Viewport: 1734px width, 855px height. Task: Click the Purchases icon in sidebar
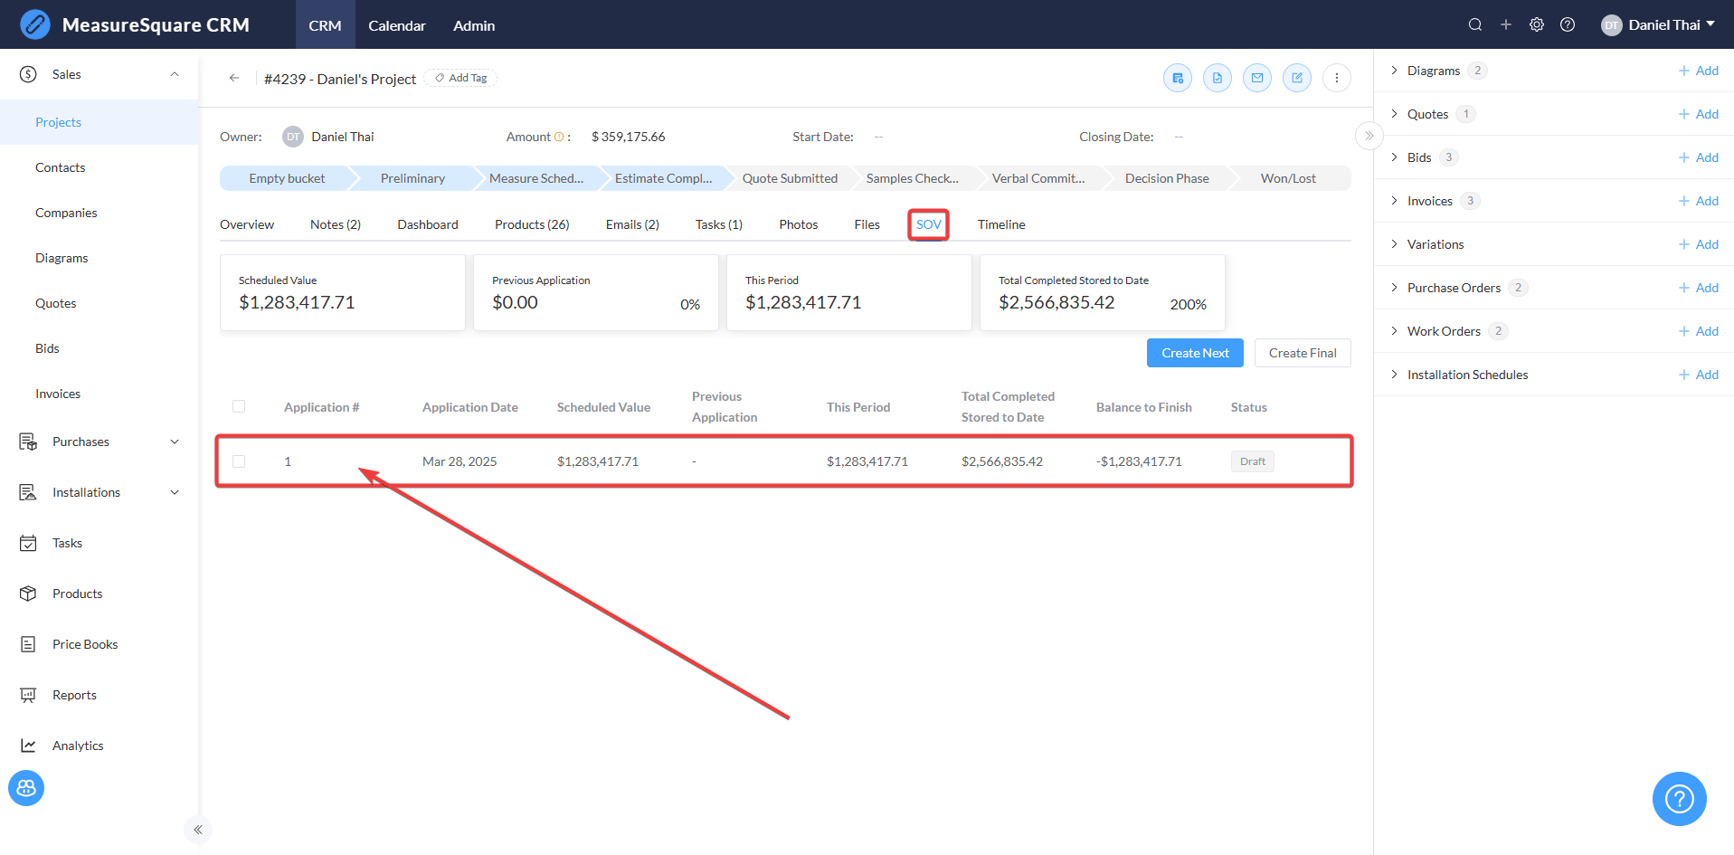pyautogui.click(x=28, y=442)
